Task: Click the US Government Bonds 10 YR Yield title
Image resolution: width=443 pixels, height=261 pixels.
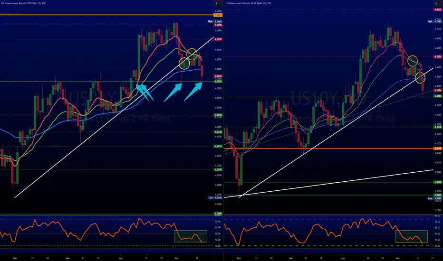Action: (x=249, y=3)
